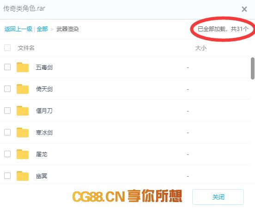Viewport: 255px width, 209px height.
Task: Go back via 返回上一级 link
Action: [18, 29]
